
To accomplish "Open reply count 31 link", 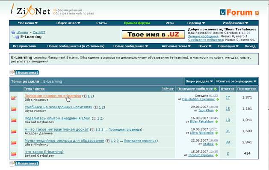I will [228, 131].
